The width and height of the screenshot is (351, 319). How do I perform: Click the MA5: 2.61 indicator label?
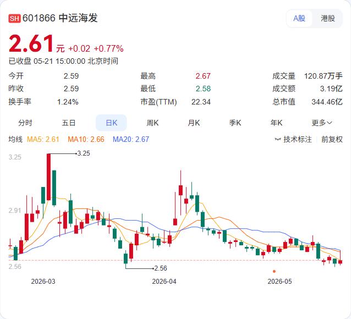pos(43,139)
